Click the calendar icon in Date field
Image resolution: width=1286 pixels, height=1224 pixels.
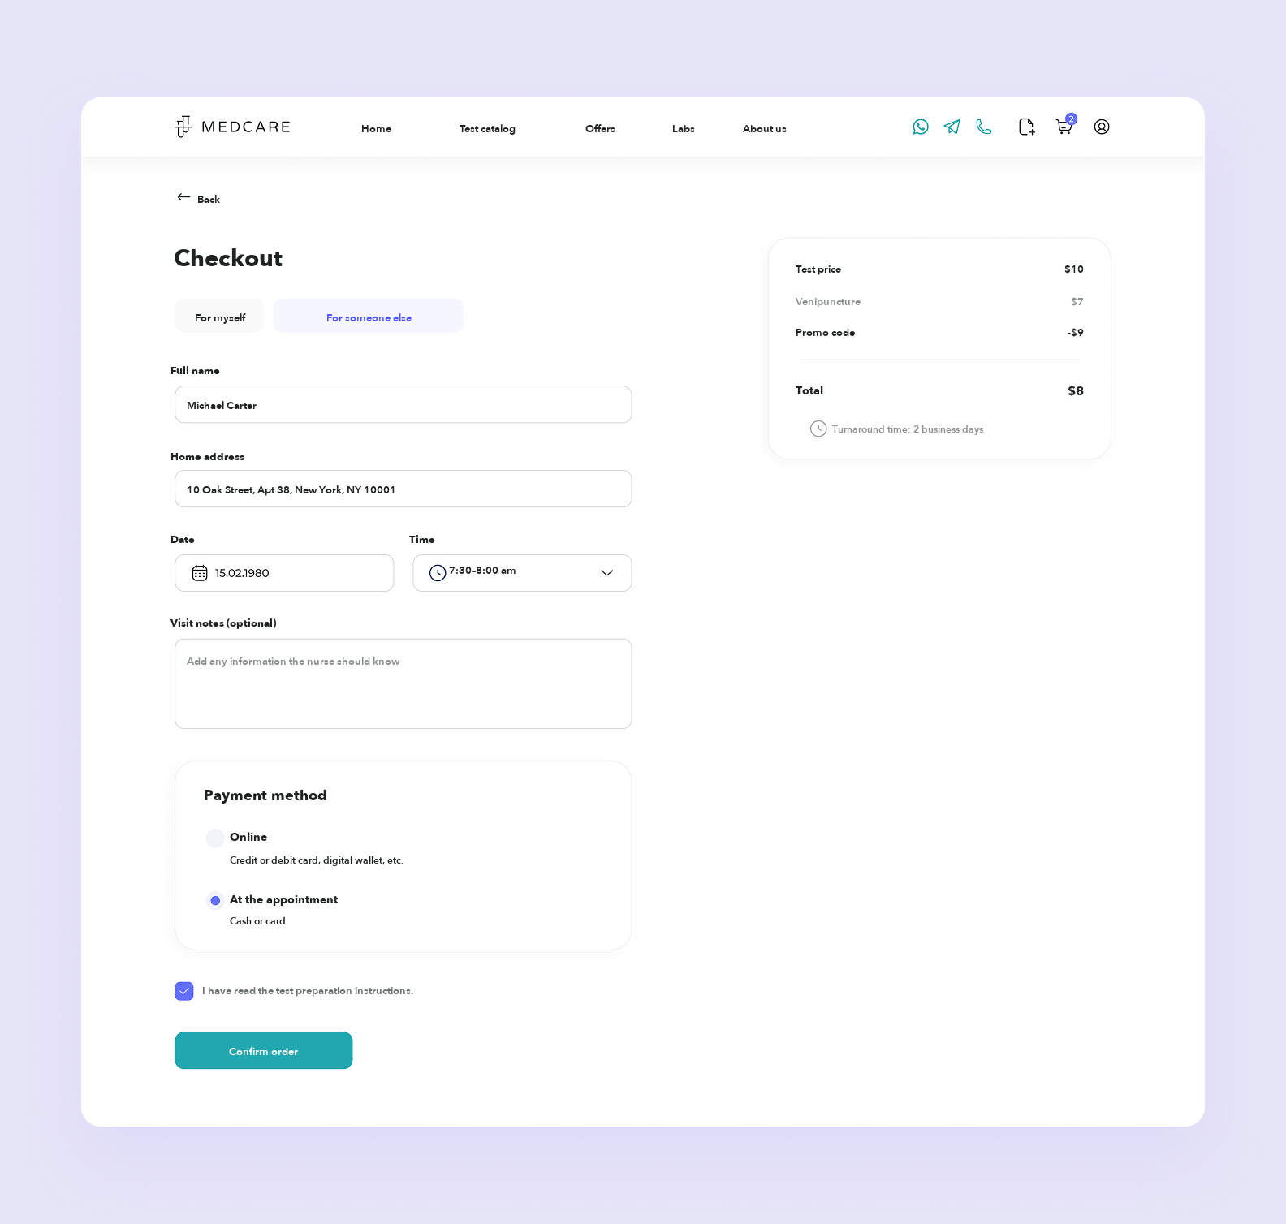tap(200, 573)
